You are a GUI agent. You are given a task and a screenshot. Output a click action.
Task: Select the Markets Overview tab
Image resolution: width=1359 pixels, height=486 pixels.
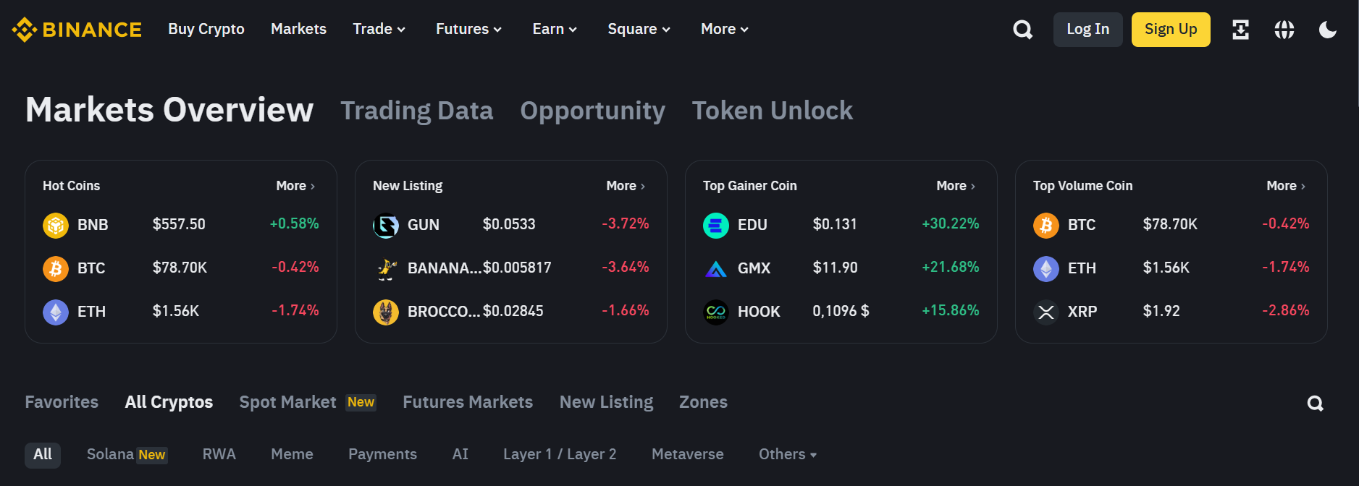tap(169, 110)
